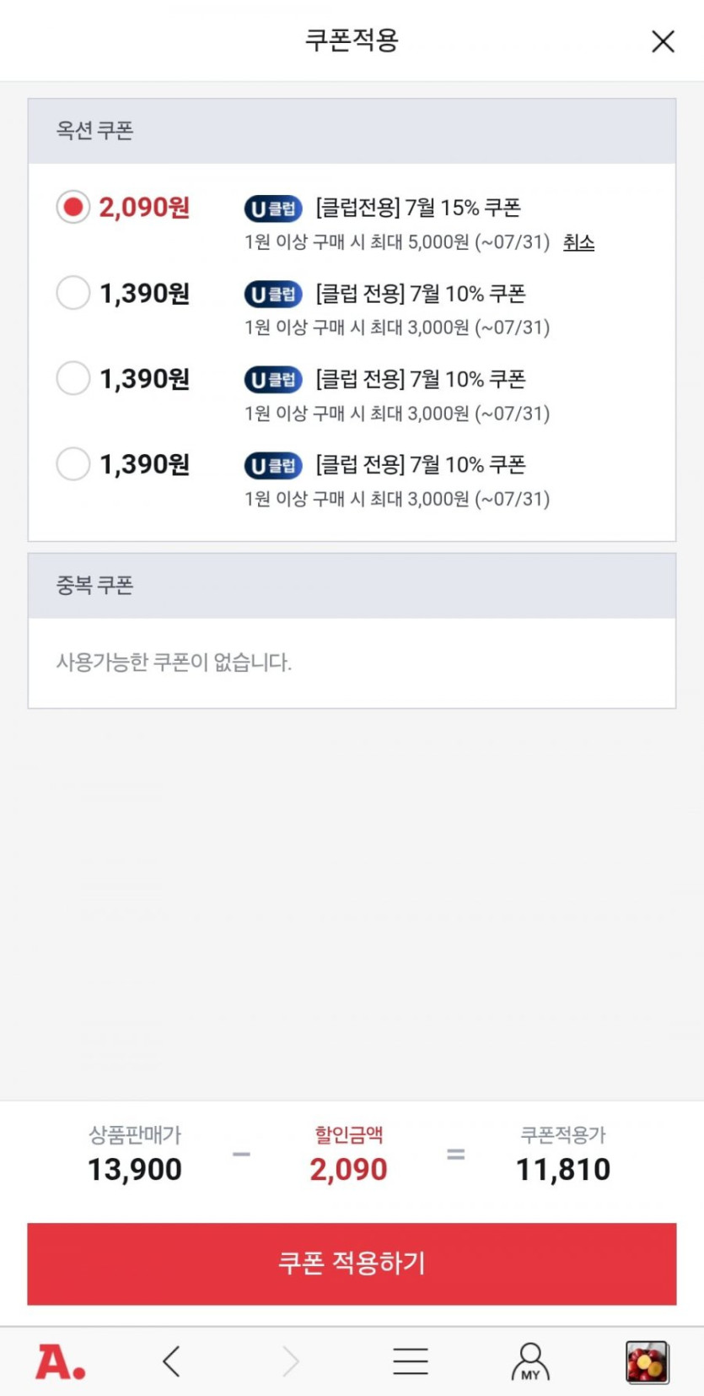Tap the [클럽전용] 7월 15% 쿠폰 title

(x=418, y=208)
